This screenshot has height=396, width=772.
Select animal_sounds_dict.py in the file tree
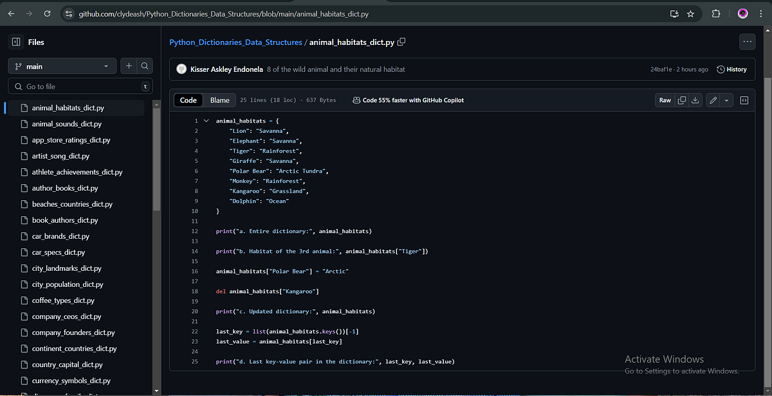point(68,124)
